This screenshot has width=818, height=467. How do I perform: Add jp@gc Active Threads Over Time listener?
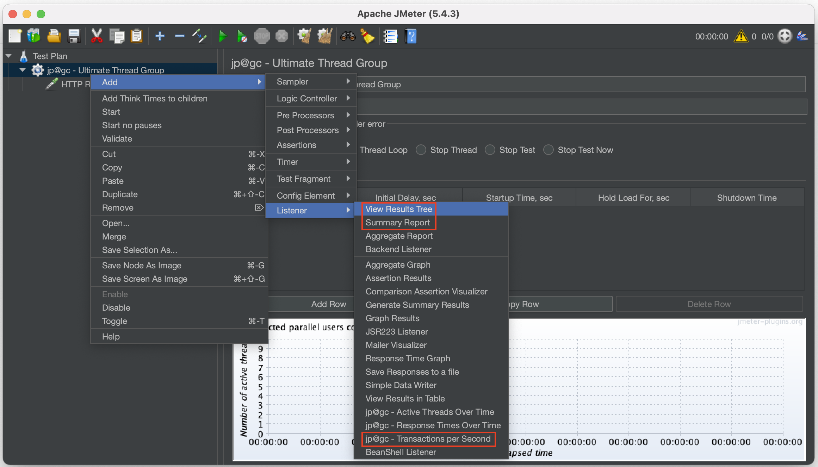431,412
